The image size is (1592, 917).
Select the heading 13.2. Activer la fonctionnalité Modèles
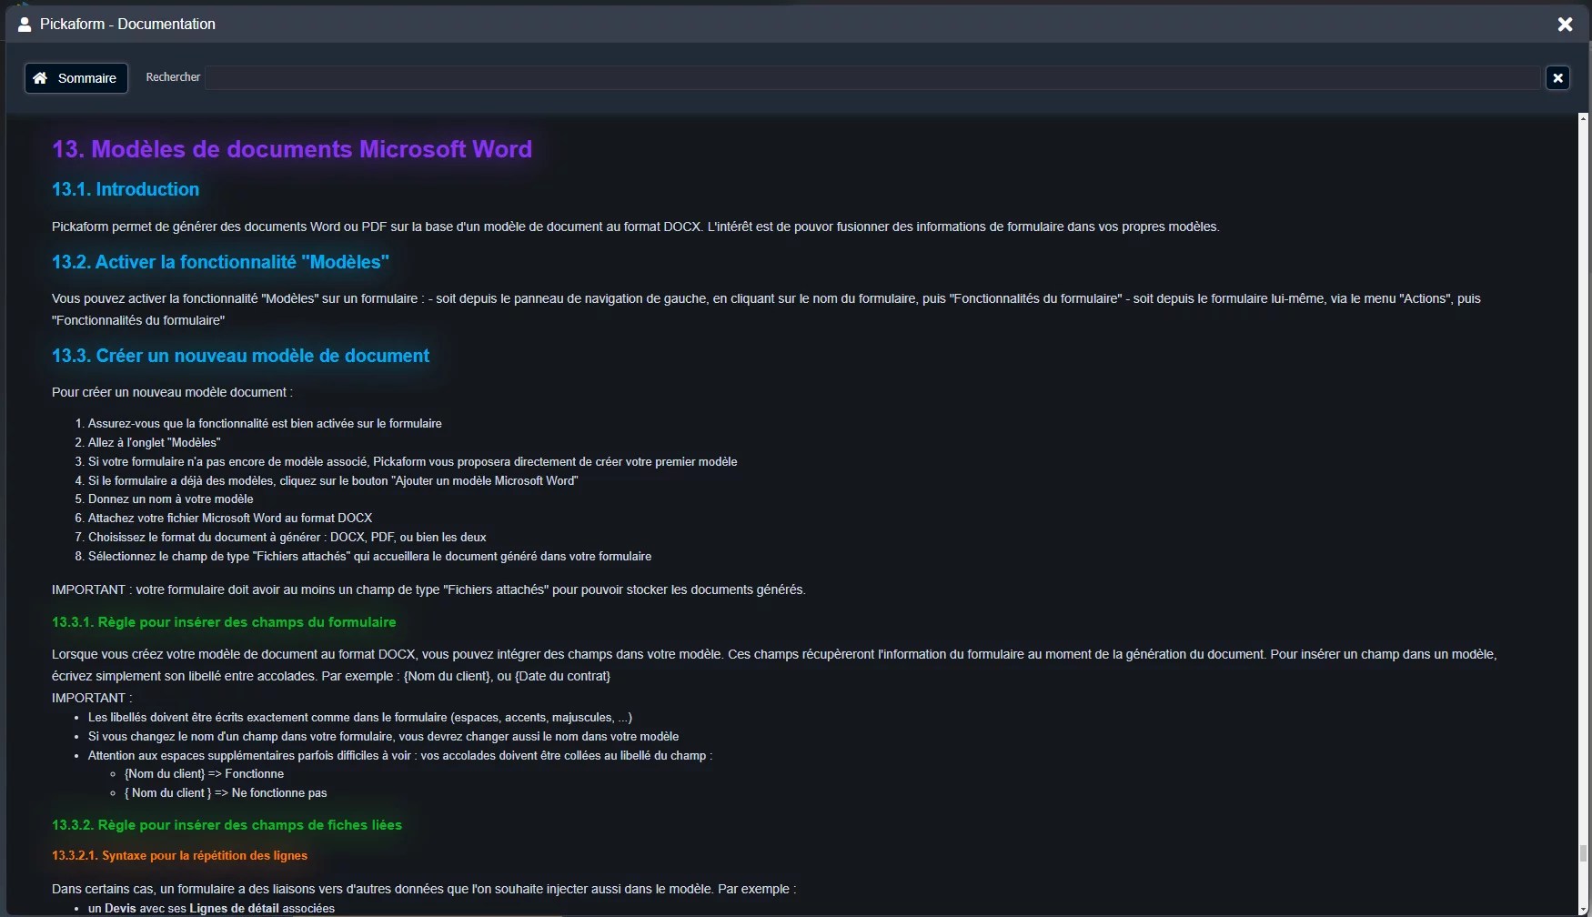[219, 262]
